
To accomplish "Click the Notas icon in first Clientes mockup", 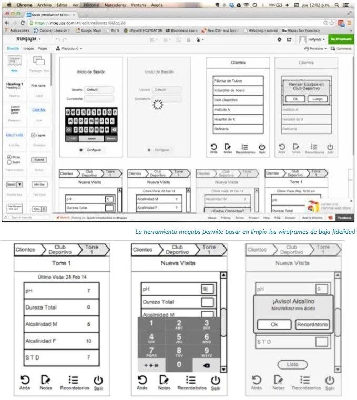I will [x=228, y=148].
